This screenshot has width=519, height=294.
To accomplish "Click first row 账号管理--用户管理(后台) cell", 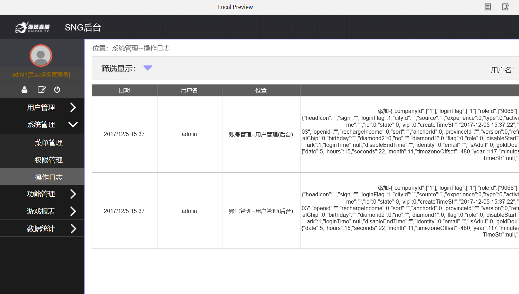I will click(261, 134).
